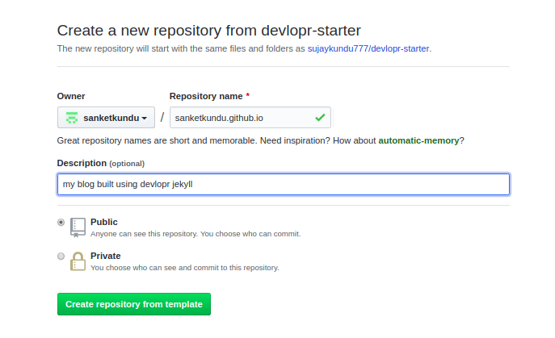Image resolution: width=555 pixels, height=338 pixels.
Task: Select the Private radio button
Action: [61, 256]
